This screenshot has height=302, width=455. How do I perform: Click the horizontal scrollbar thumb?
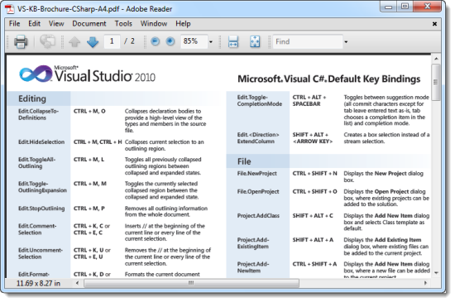point(191,283)
